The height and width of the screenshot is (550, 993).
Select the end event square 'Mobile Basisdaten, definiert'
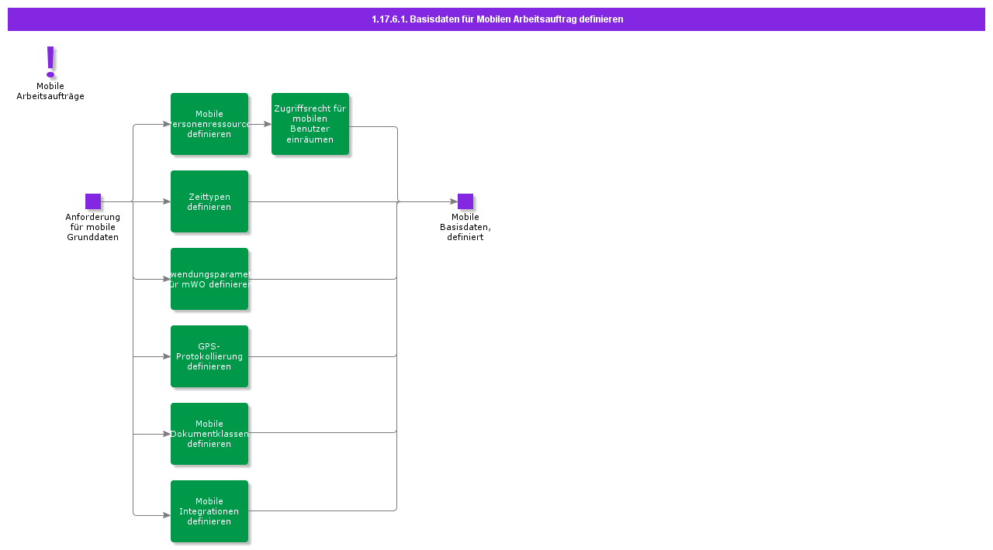tap(465, 201)
